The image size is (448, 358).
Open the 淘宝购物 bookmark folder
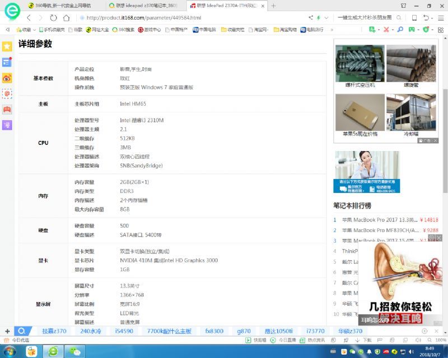[285, 30]
